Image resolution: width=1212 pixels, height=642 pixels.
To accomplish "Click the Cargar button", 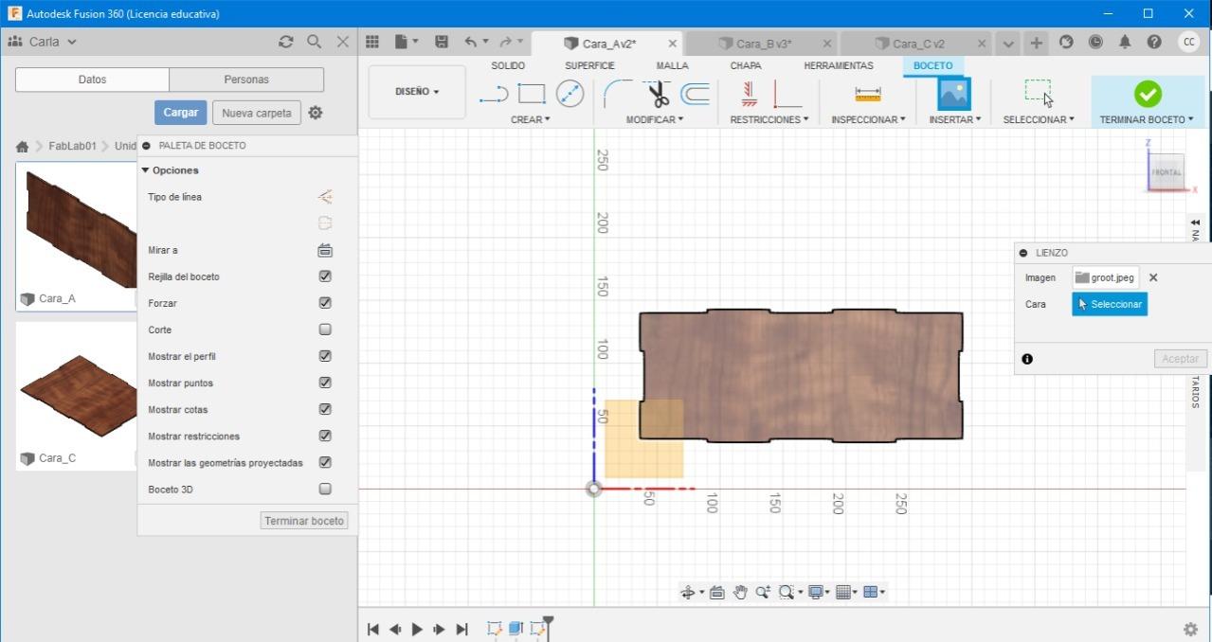I will [x=180, y=113].
